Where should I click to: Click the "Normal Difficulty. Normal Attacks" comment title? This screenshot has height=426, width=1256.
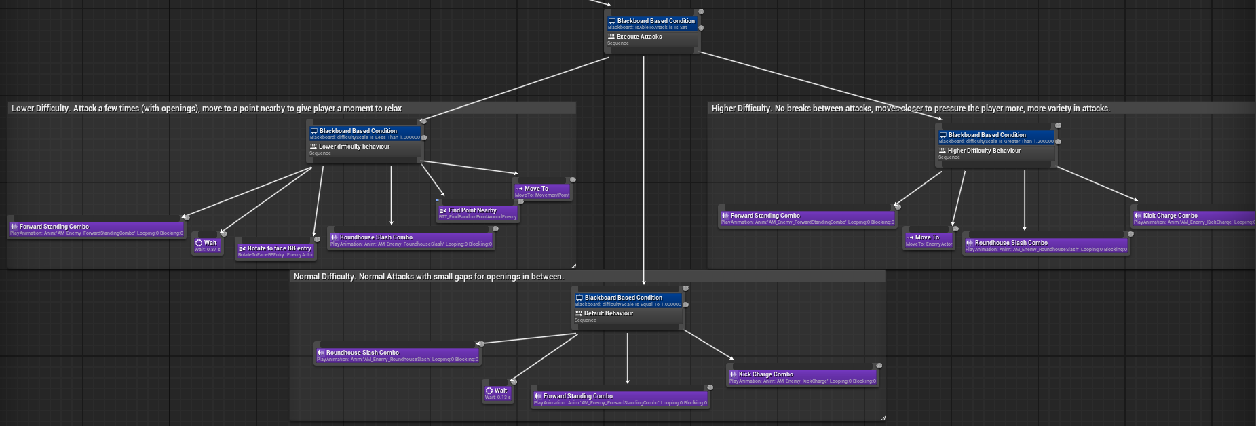[428, 277]
